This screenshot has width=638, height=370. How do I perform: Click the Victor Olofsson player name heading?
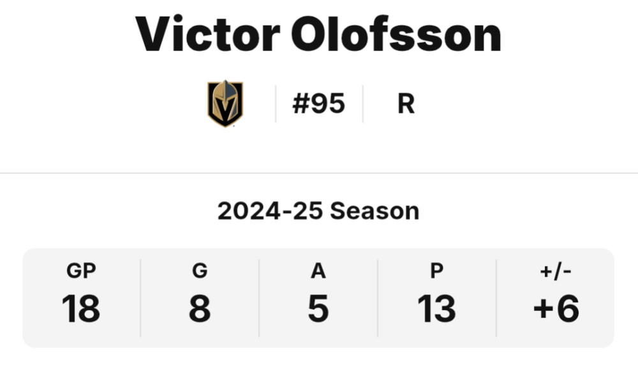318,34
